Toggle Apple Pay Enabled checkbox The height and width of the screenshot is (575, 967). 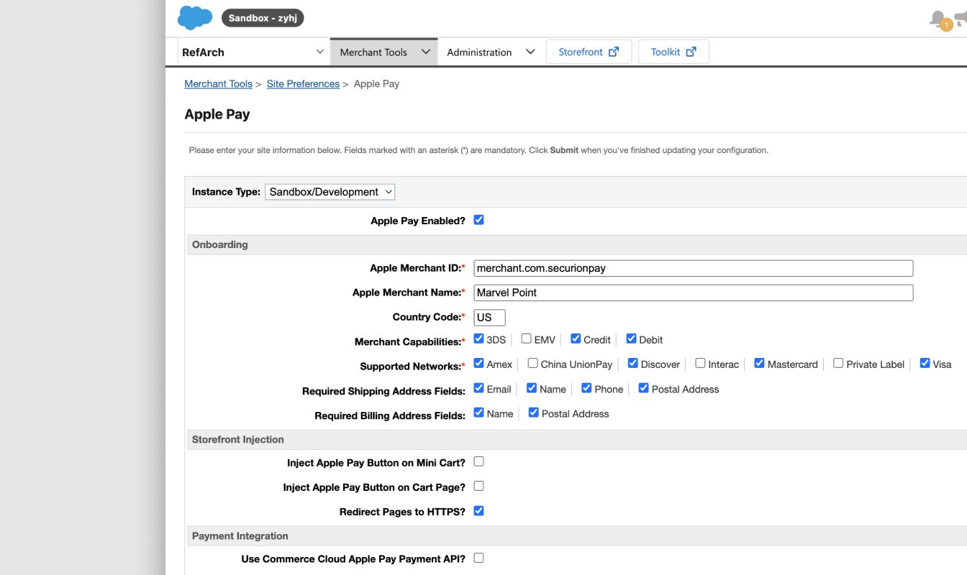pyautogui.click(x=478, y=220)
